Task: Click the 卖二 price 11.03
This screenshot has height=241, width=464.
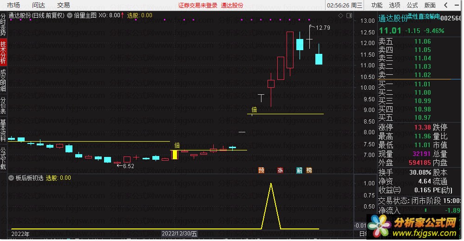Action: 422,66
